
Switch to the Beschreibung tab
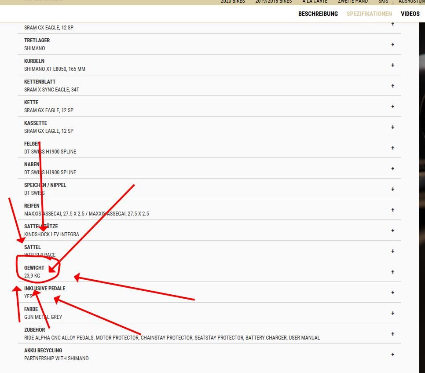(x=318, y=14)
